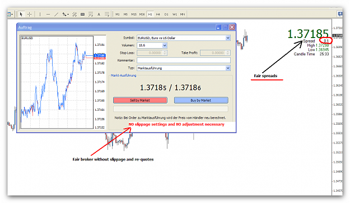Click the Markt-Ausführung group label
The width and height of the screenshot is (350, 203).
[x=123, y=75]
